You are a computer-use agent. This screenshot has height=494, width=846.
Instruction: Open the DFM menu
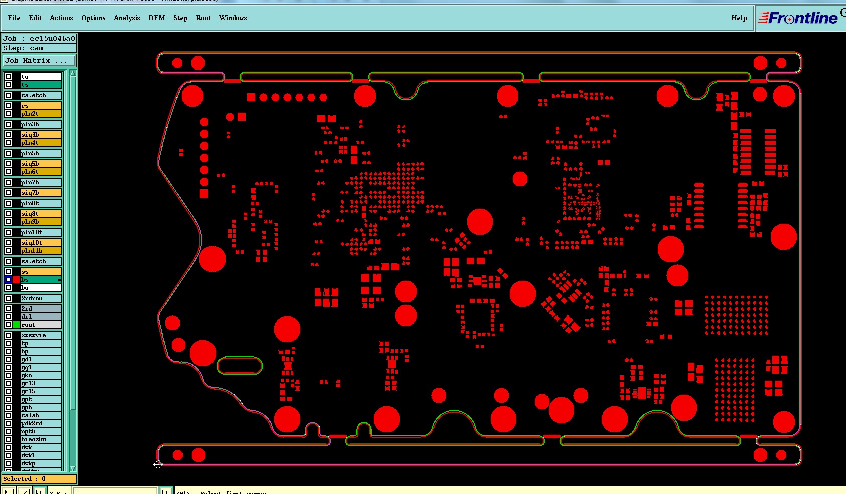[x=157, y=18]
